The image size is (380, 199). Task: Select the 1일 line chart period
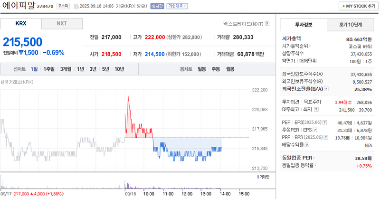pos(34,69)
